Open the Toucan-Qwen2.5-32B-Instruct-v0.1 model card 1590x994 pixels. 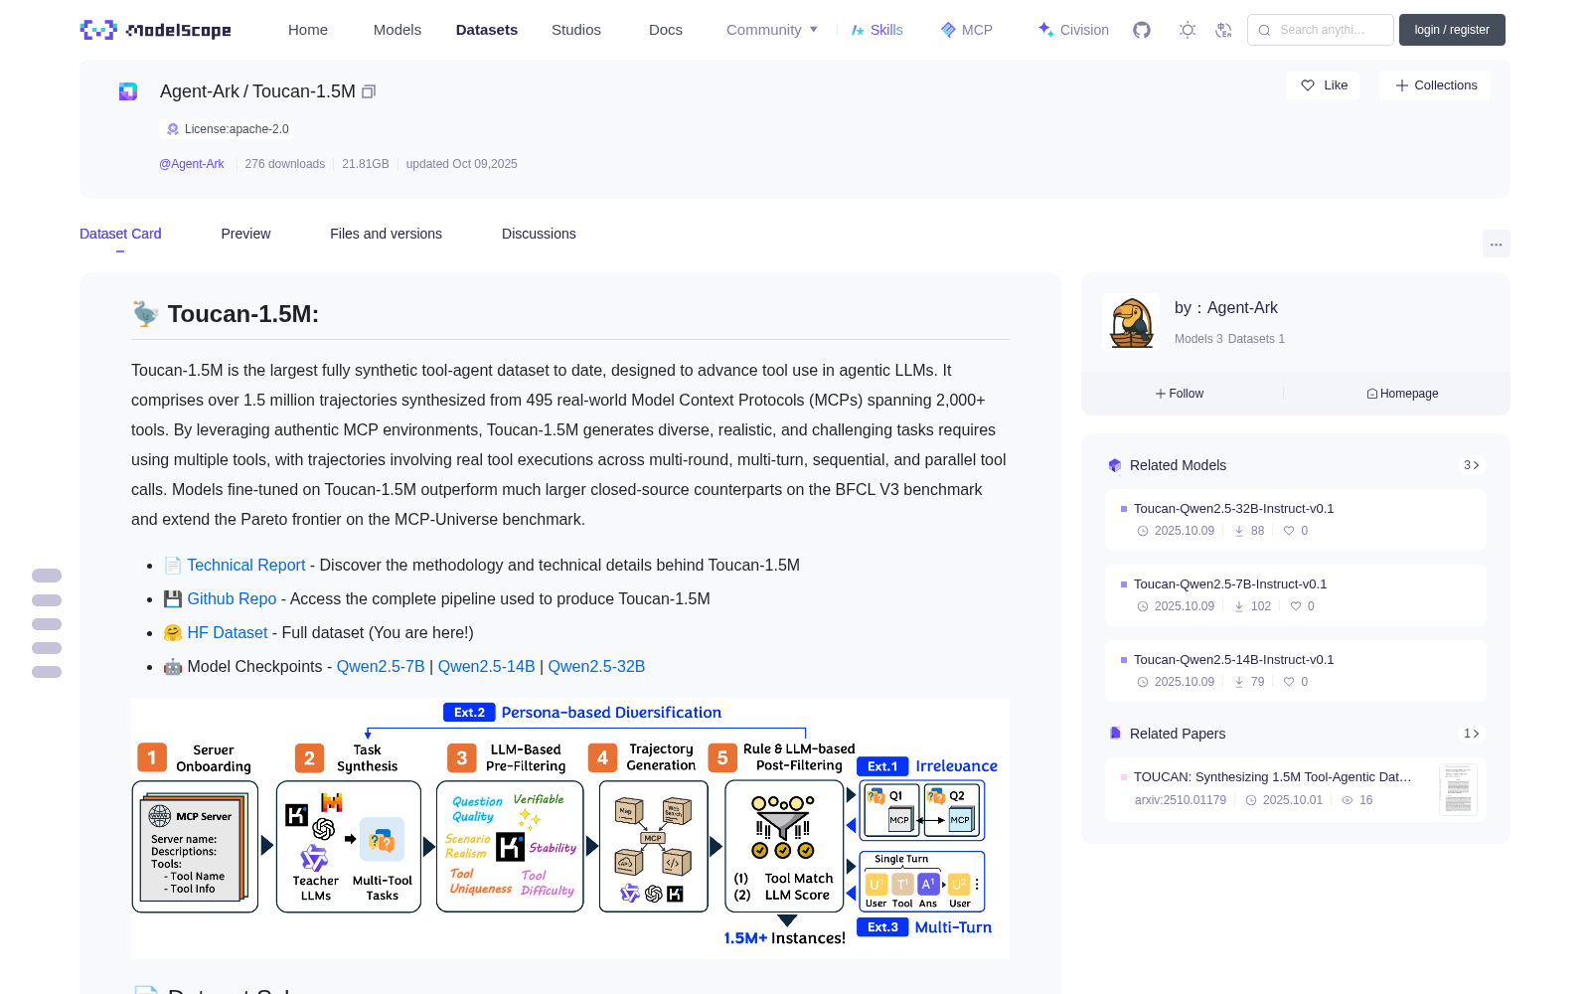pos(1296,520)
